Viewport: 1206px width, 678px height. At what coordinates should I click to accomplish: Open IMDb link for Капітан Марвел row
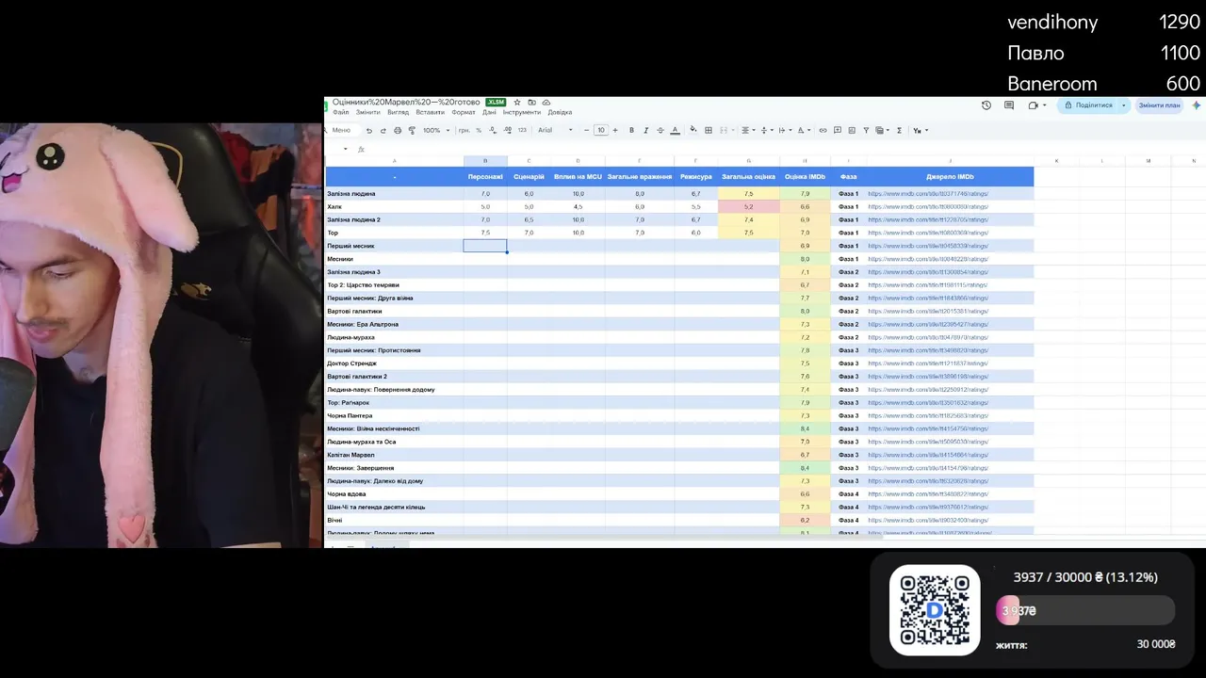pyautogui.click(x=928, y=455)
